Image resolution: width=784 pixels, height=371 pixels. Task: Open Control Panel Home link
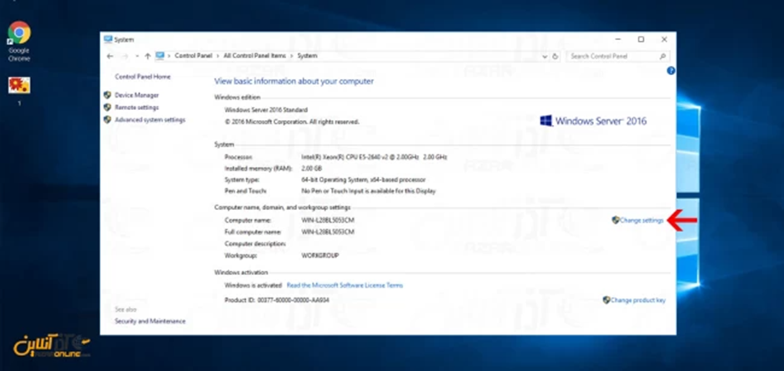coord(143,77)
